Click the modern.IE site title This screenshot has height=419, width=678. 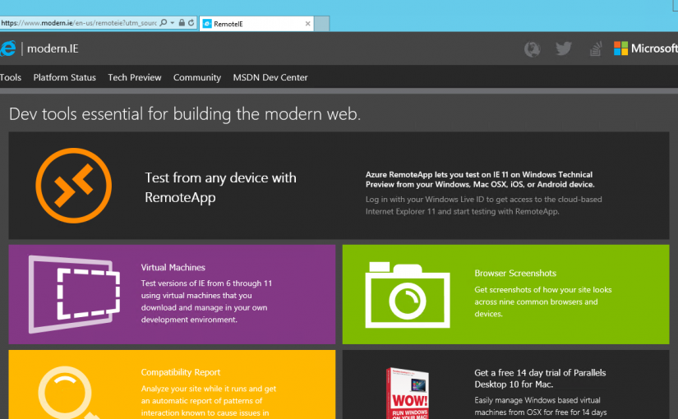coord(53,48)
